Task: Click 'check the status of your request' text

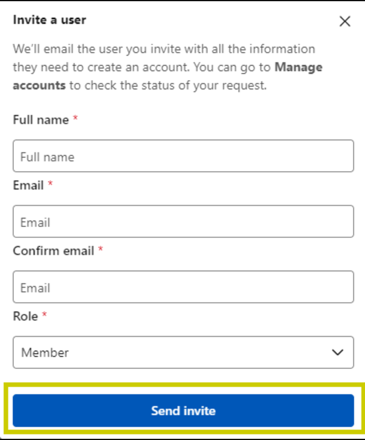Action: click(x=176, y=86)
